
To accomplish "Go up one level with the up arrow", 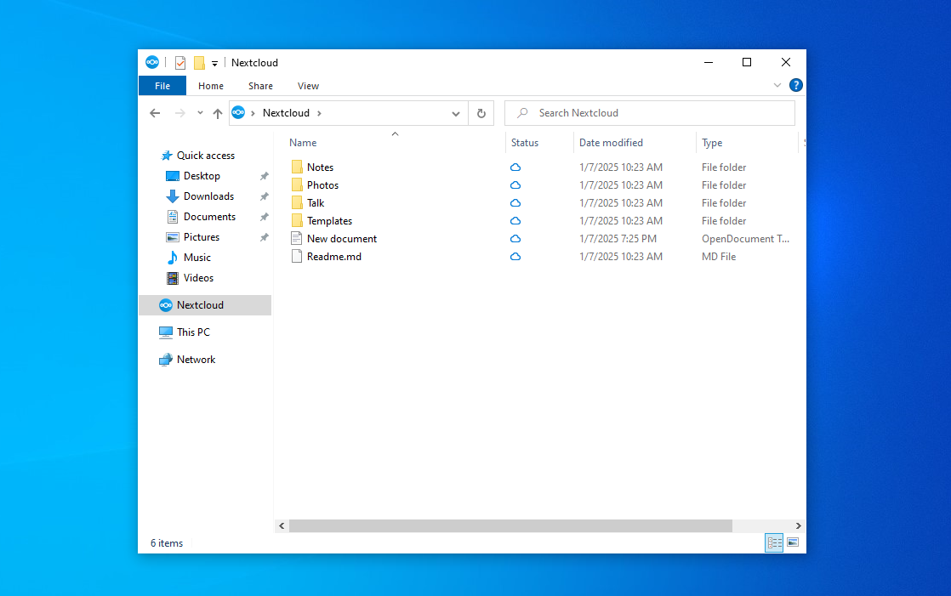I will (x=218, y=113).
